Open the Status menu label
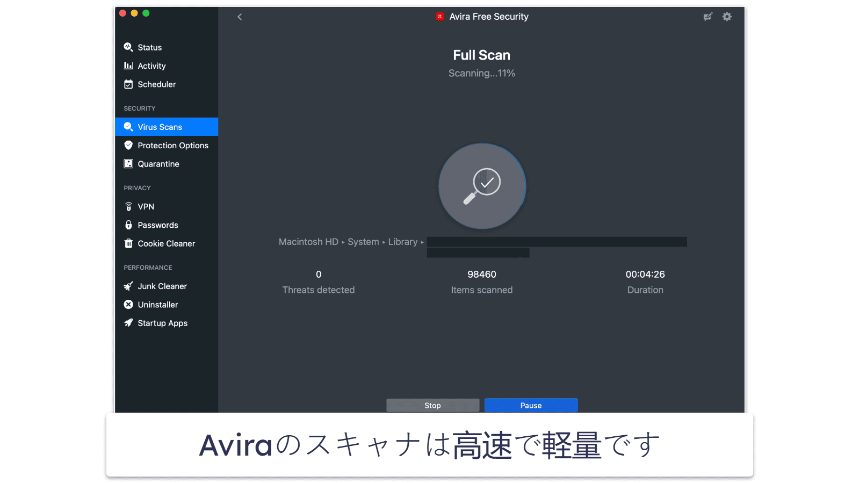859x483 pixels. click(x=150, y=47)
